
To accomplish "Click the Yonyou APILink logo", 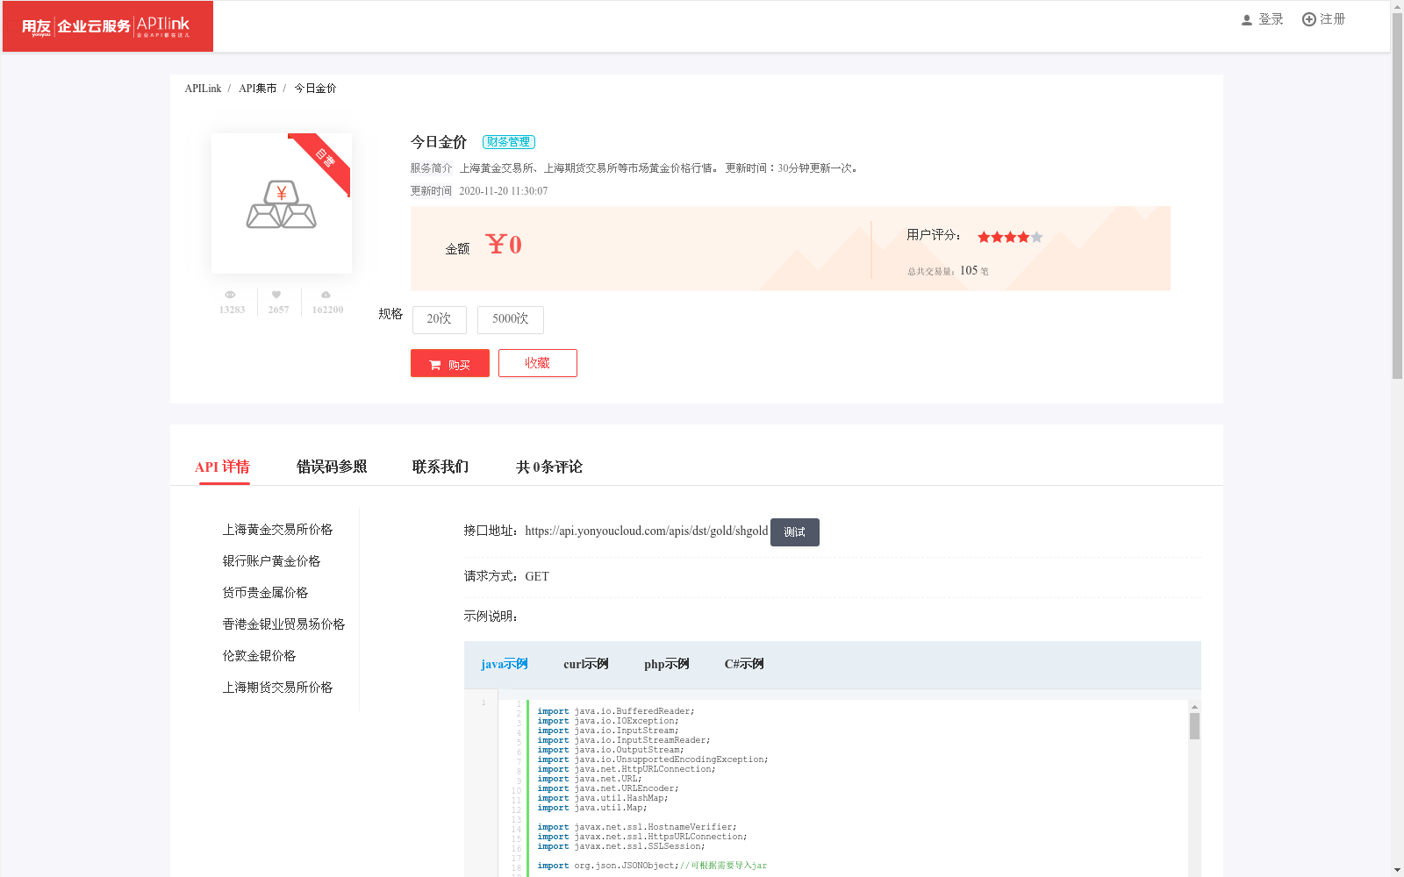I will pos(107,26).
